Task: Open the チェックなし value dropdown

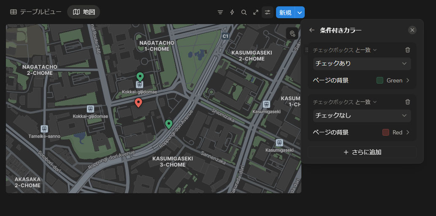Action: 362,115
